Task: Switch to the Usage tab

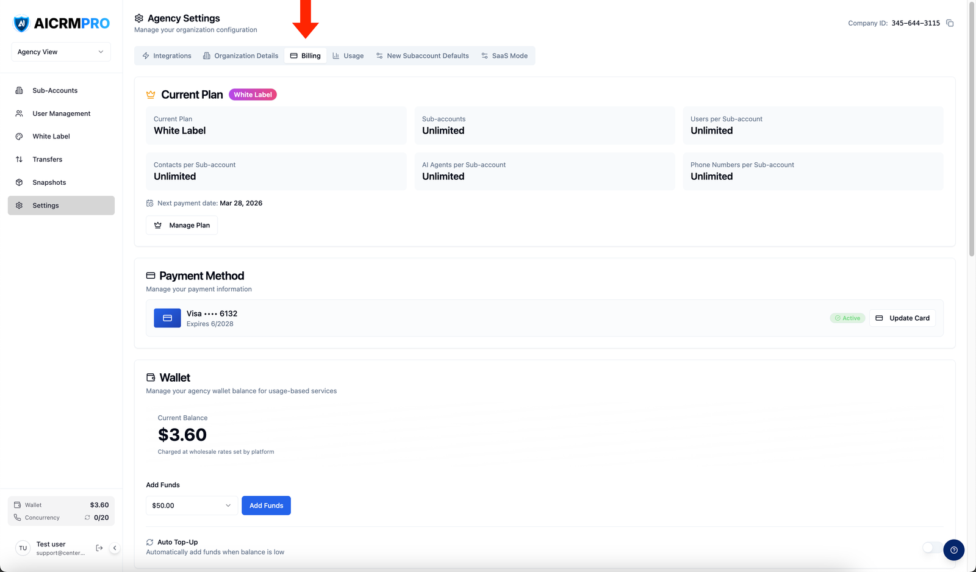Action: point(348,55)
